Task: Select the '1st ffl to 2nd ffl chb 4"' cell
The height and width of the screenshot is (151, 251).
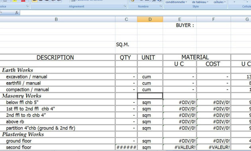Action: click(57, 109)
